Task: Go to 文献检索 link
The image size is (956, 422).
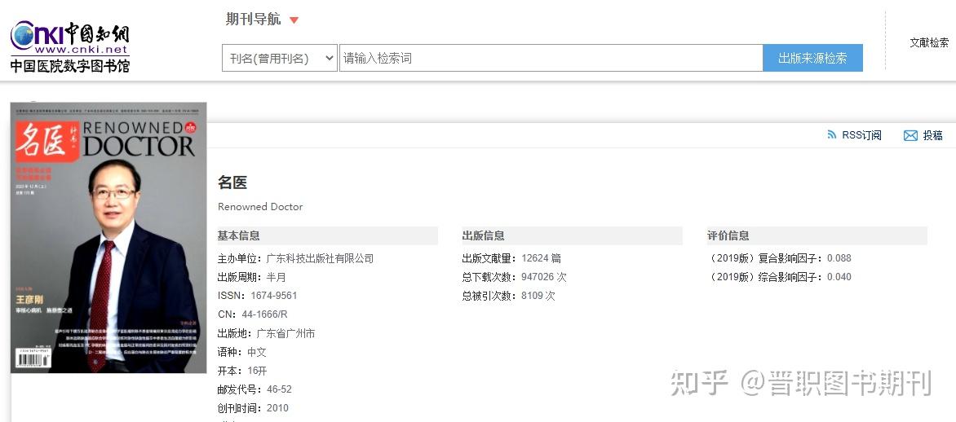Action: click(929, 42)
